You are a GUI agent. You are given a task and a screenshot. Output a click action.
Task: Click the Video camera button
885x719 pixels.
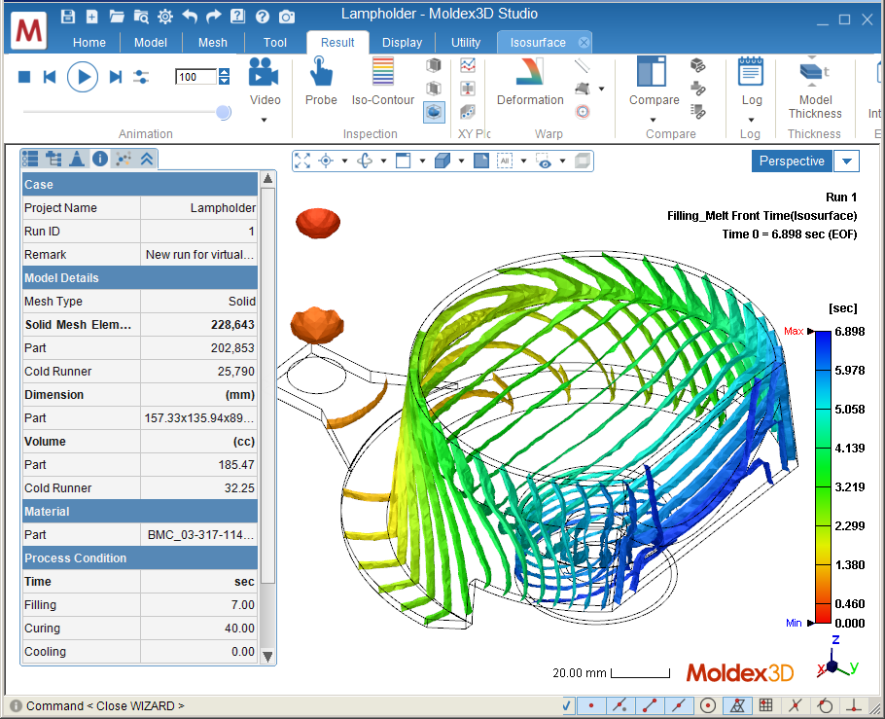264,72
